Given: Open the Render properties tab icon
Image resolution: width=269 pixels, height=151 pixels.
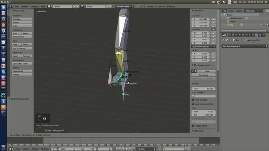Looking at the screenshot, I should [x=230, y=35].
